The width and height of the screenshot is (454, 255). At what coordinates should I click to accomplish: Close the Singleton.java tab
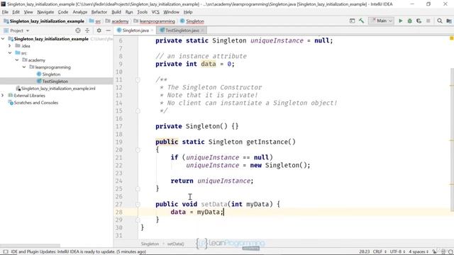(152, 30)
